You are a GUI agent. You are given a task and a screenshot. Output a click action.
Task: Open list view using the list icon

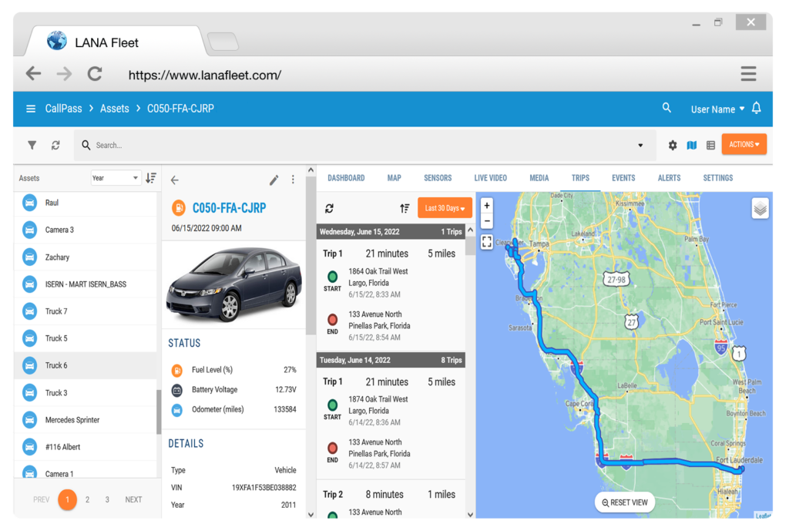pos(710,144)
